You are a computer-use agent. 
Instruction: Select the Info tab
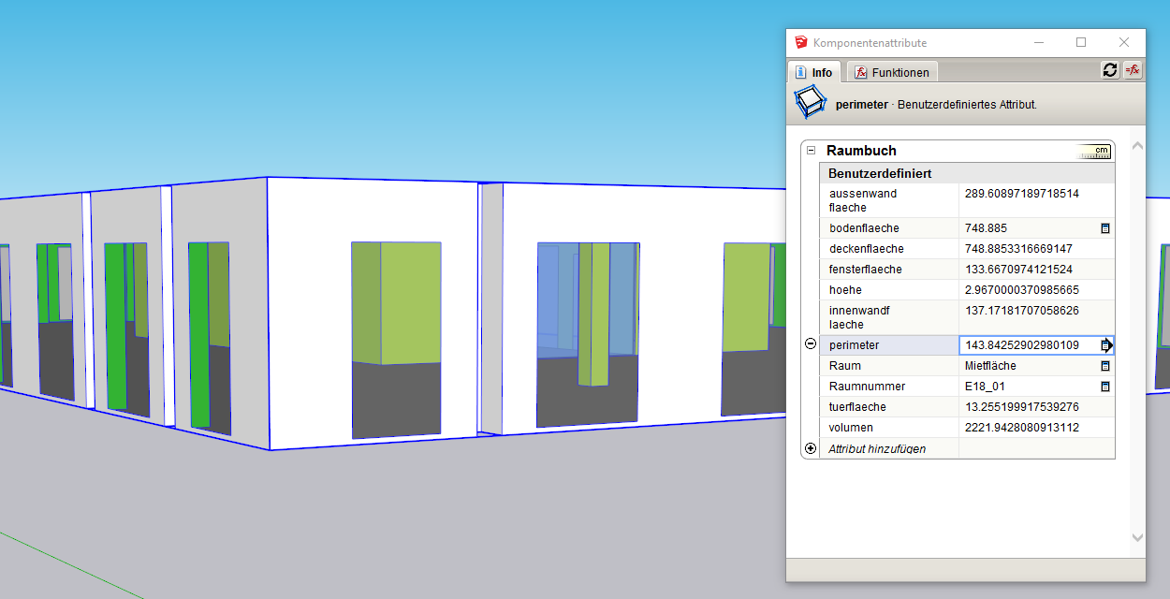(813, 73)
